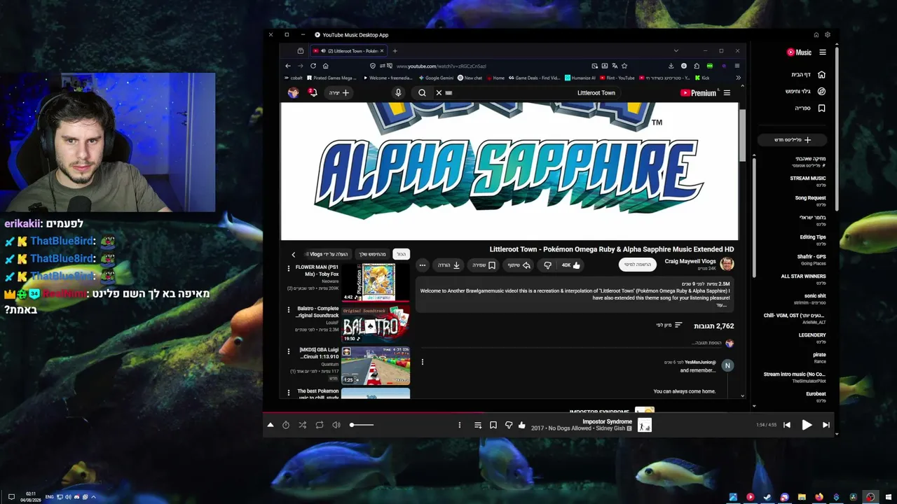Adjust the player volume slider
This screenshot has height=504, width=897.
[362, 425]
